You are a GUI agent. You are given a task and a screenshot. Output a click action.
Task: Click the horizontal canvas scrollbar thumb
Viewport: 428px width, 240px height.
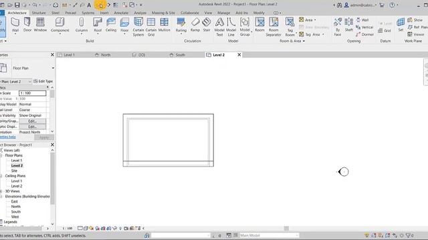point(286,228)
